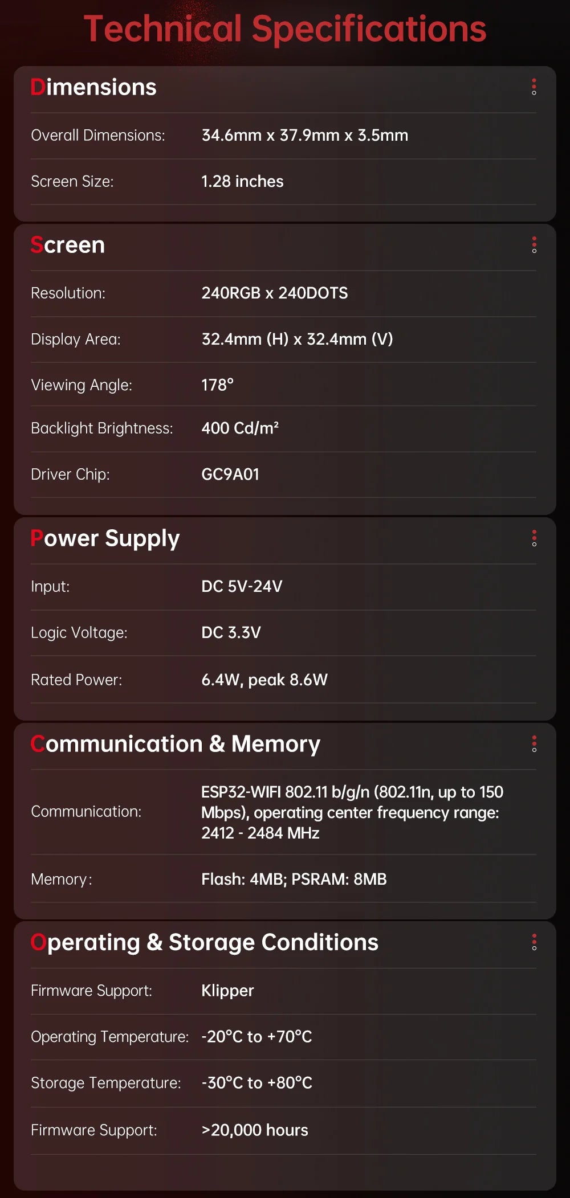Image resolution: width=570 pixels, height=1198 pixels.
Task: Click the Klipper firmware value
Action: click(227, 991)
